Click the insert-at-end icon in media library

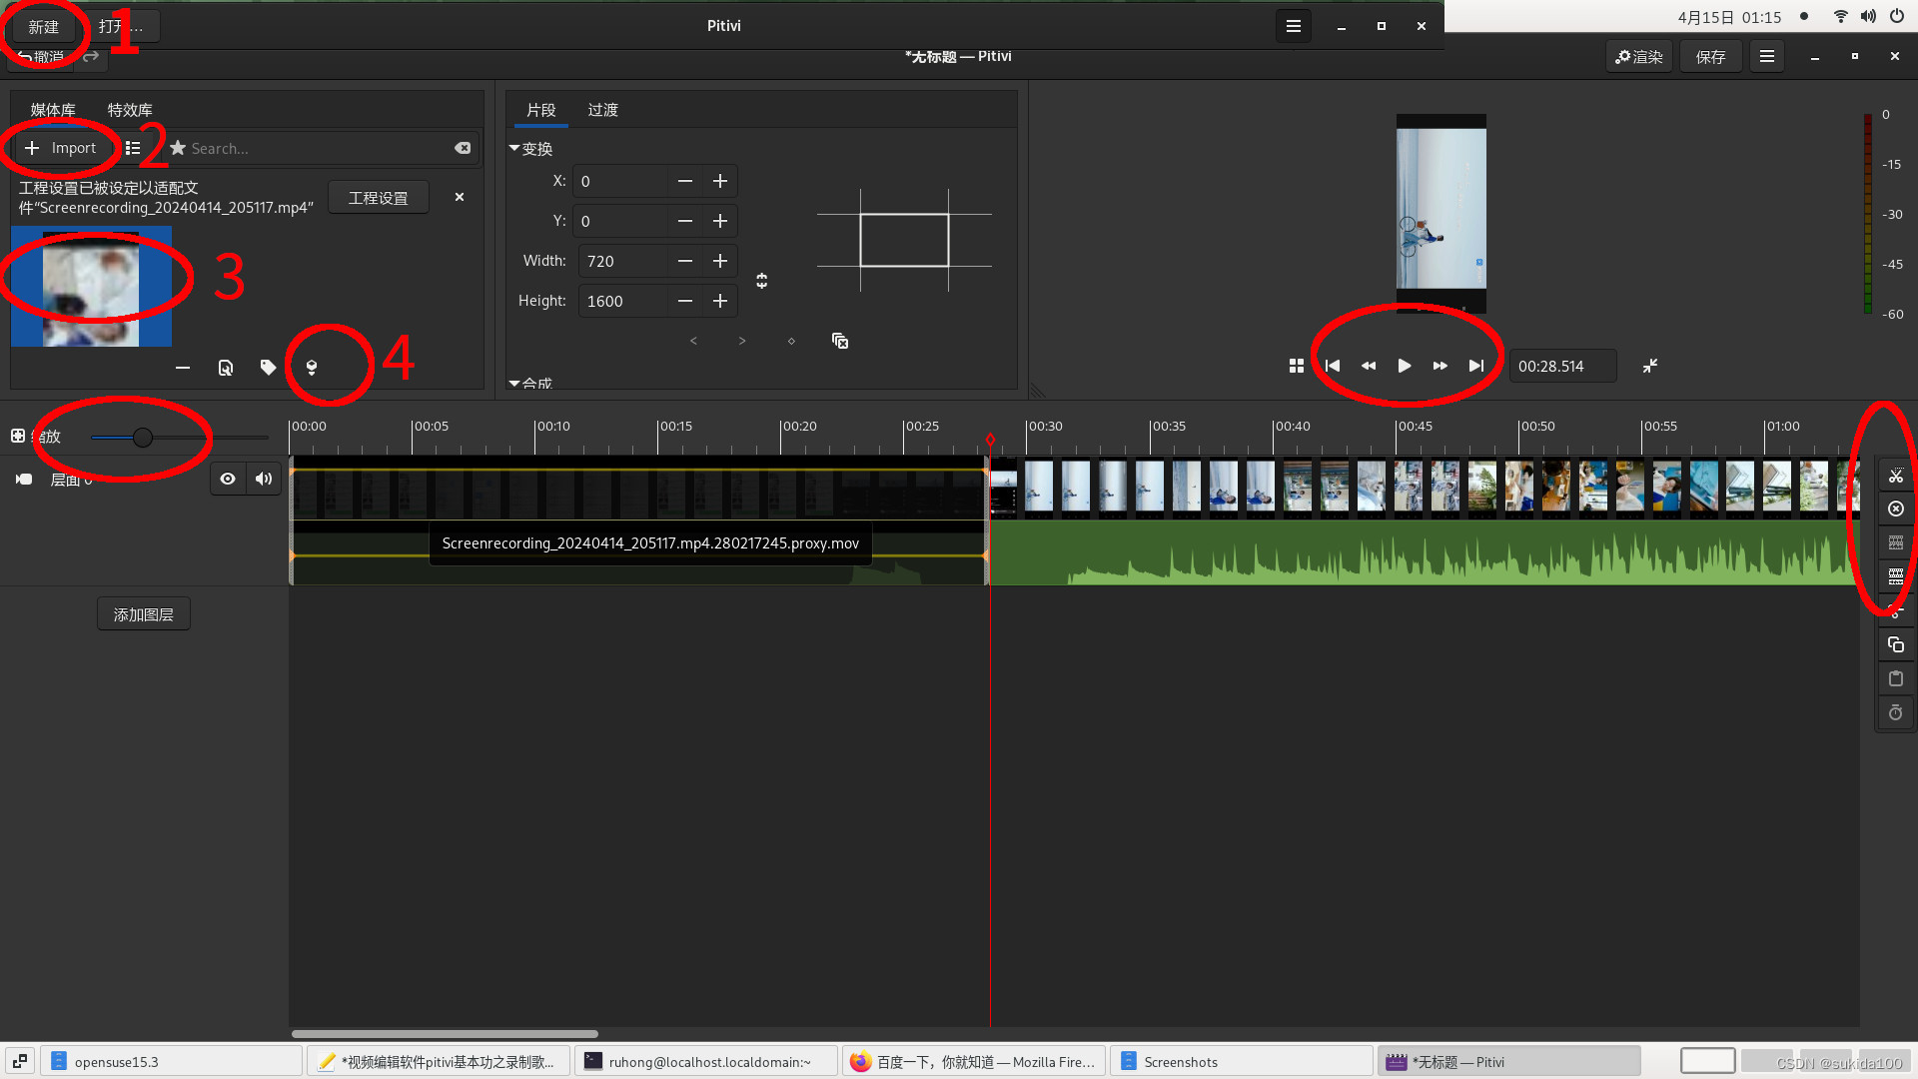(x=312, y=368)
